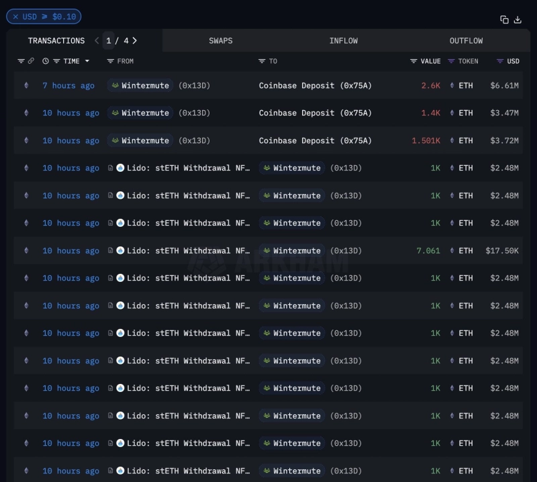
Task: Go to next transactions page
Action: click(x=135, y=41)
